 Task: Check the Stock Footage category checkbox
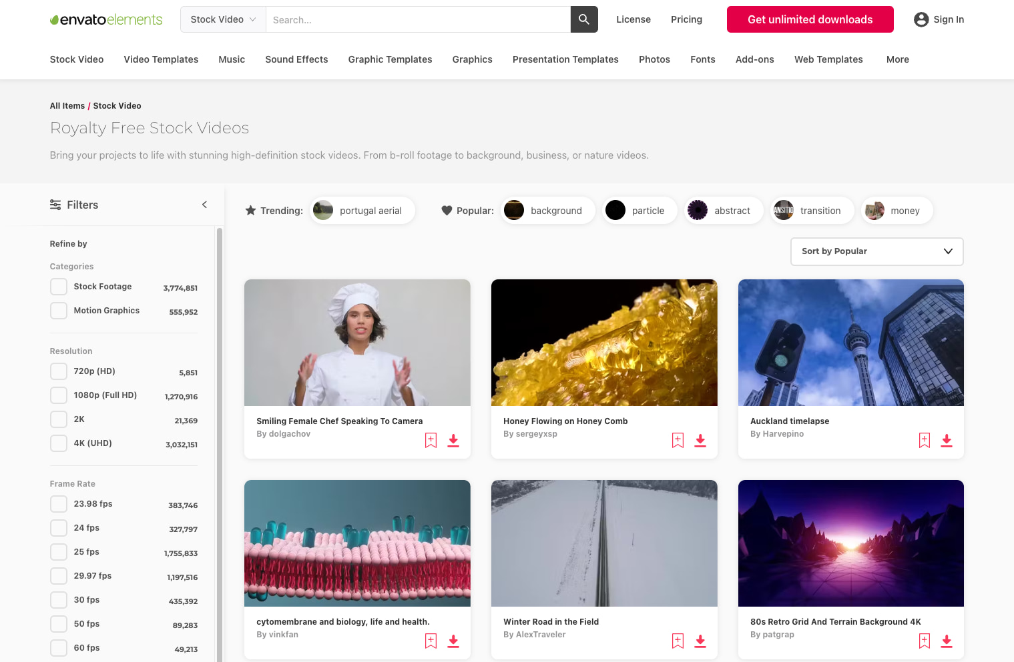(x=58, y=286)
